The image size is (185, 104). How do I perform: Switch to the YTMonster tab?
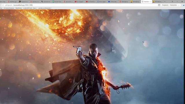(112, 2)
